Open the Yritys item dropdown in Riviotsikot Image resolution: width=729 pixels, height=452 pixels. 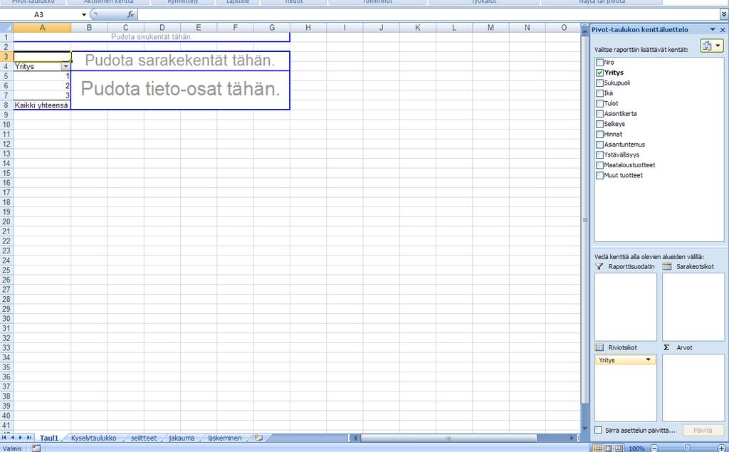[x=648, y=360]
